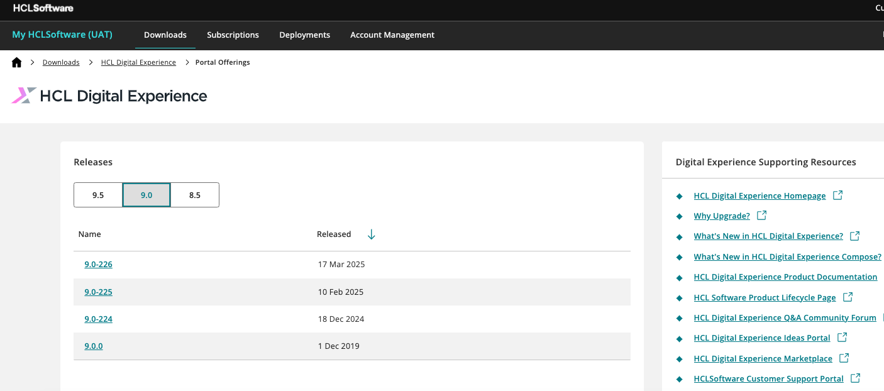884x391 pixels.
Task: Open the Deployments tab
Action: 304,35
